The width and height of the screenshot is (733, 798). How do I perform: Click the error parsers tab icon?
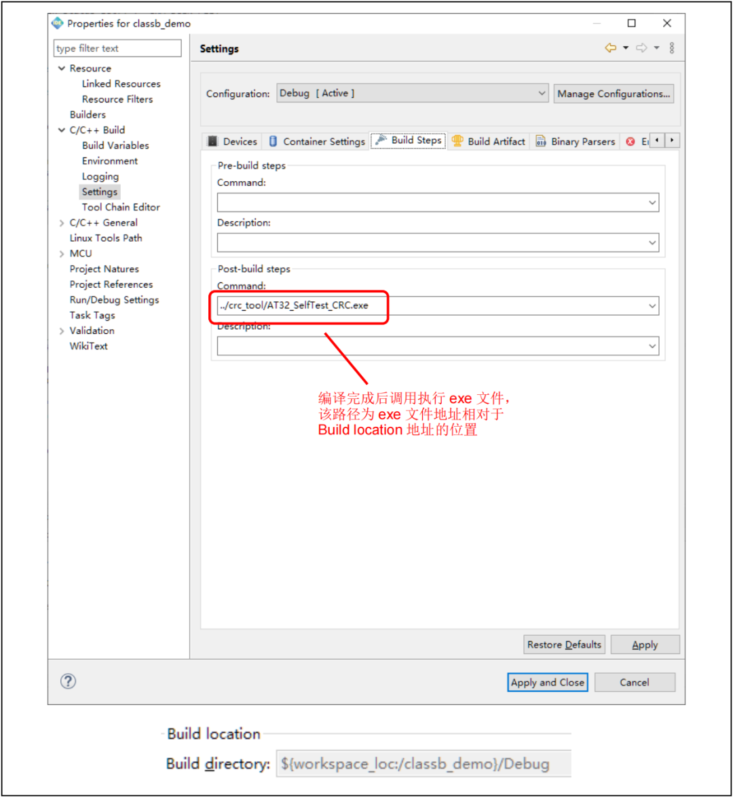630,141
